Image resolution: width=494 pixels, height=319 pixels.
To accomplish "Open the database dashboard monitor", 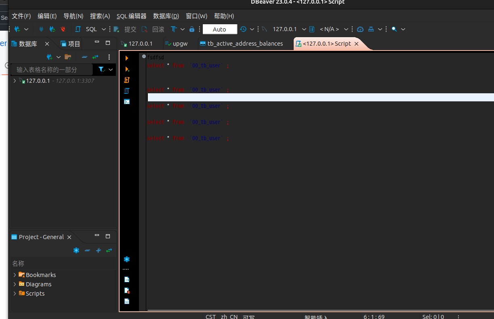I will pos(360,29).
